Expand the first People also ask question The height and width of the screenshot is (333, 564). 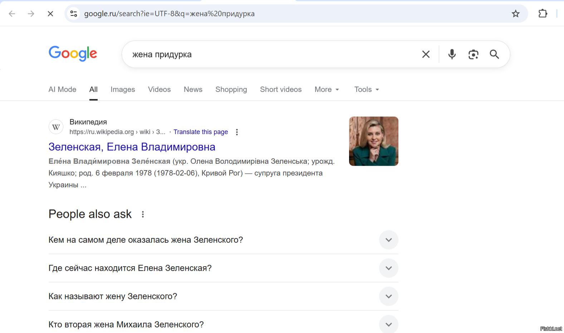pyautogui.click(x=388, y=240)
